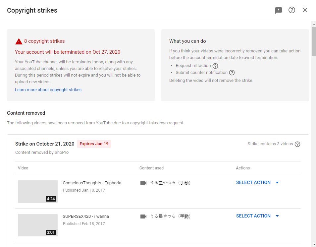Click content used text in Euphoria row
Screen dimensions: 316x247
[170, 183]
